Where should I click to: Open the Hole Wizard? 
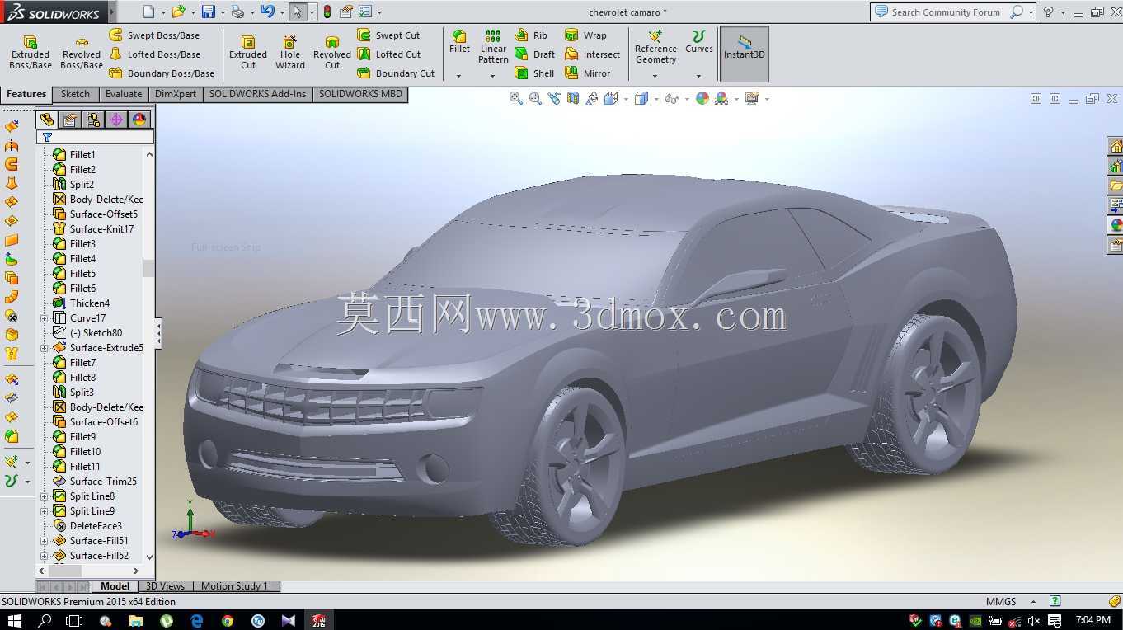click(290, 53)
